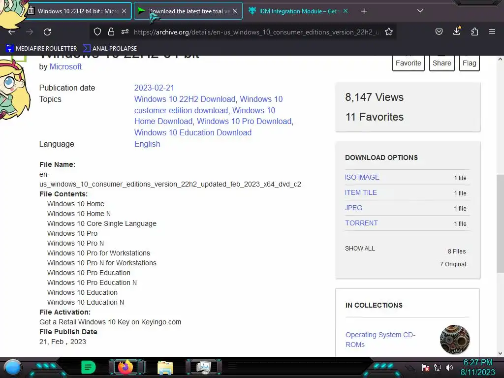The height and width of the screenshot is (378, 504).
Task: Share this archive item
Action: coord(441,63)
